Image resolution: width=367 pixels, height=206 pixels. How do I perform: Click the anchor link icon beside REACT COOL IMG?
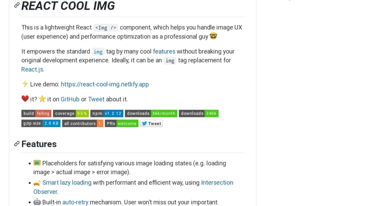pos(17,5)
